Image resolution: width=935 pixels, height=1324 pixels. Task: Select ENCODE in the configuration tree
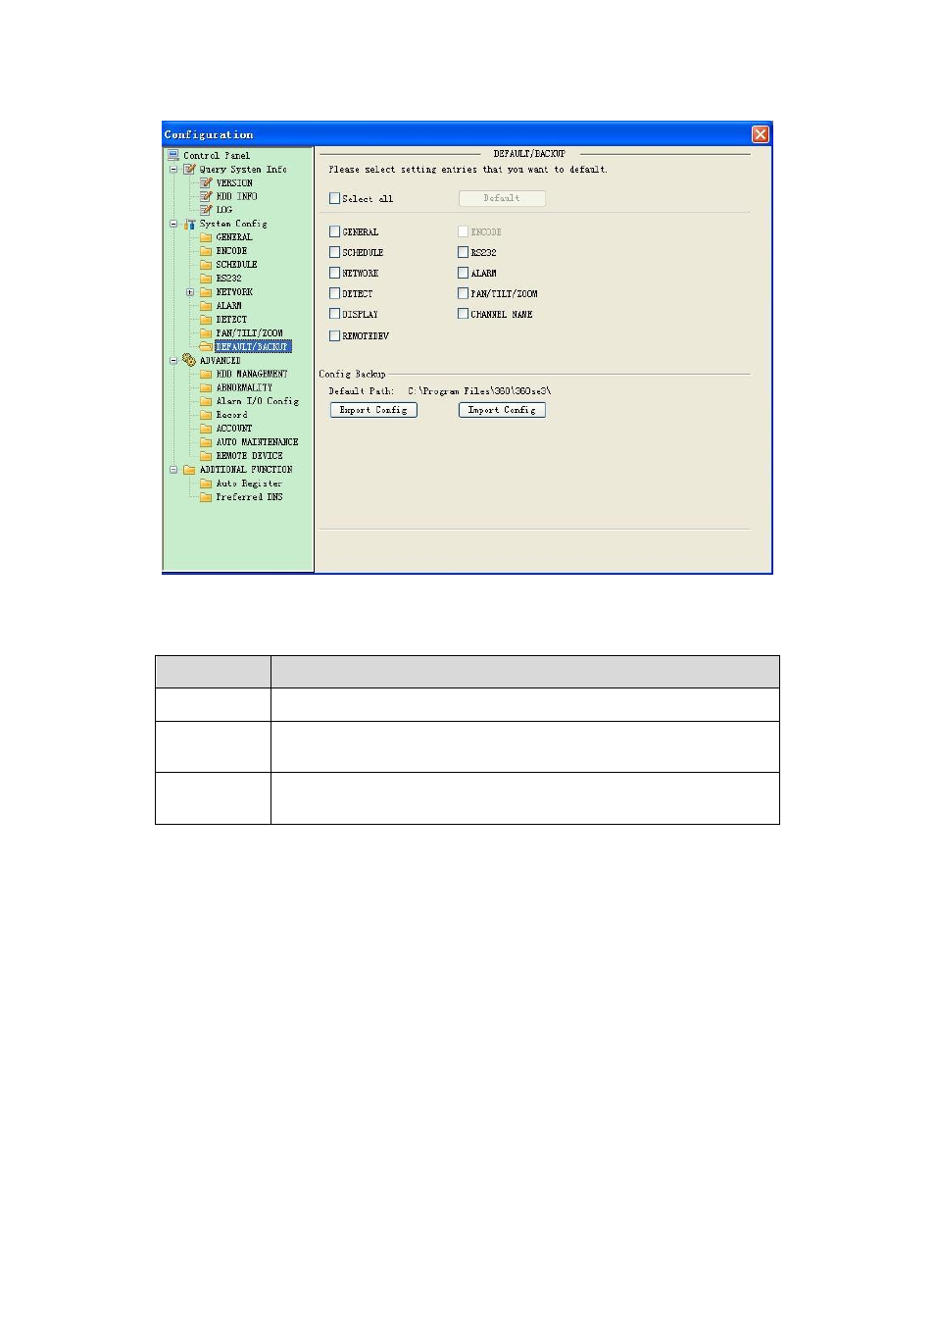pyautogui.click(x=231, y=251)
